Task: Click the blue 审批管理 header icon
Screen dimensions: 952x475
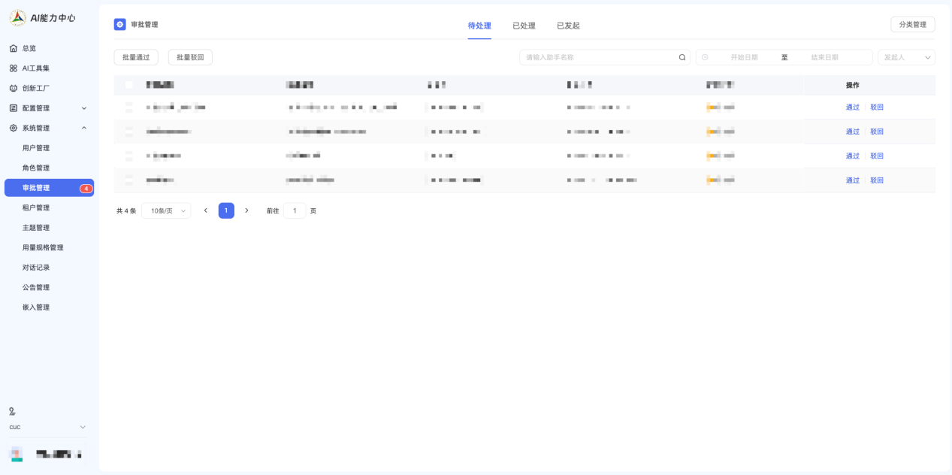Action: (x=120, y=25)
